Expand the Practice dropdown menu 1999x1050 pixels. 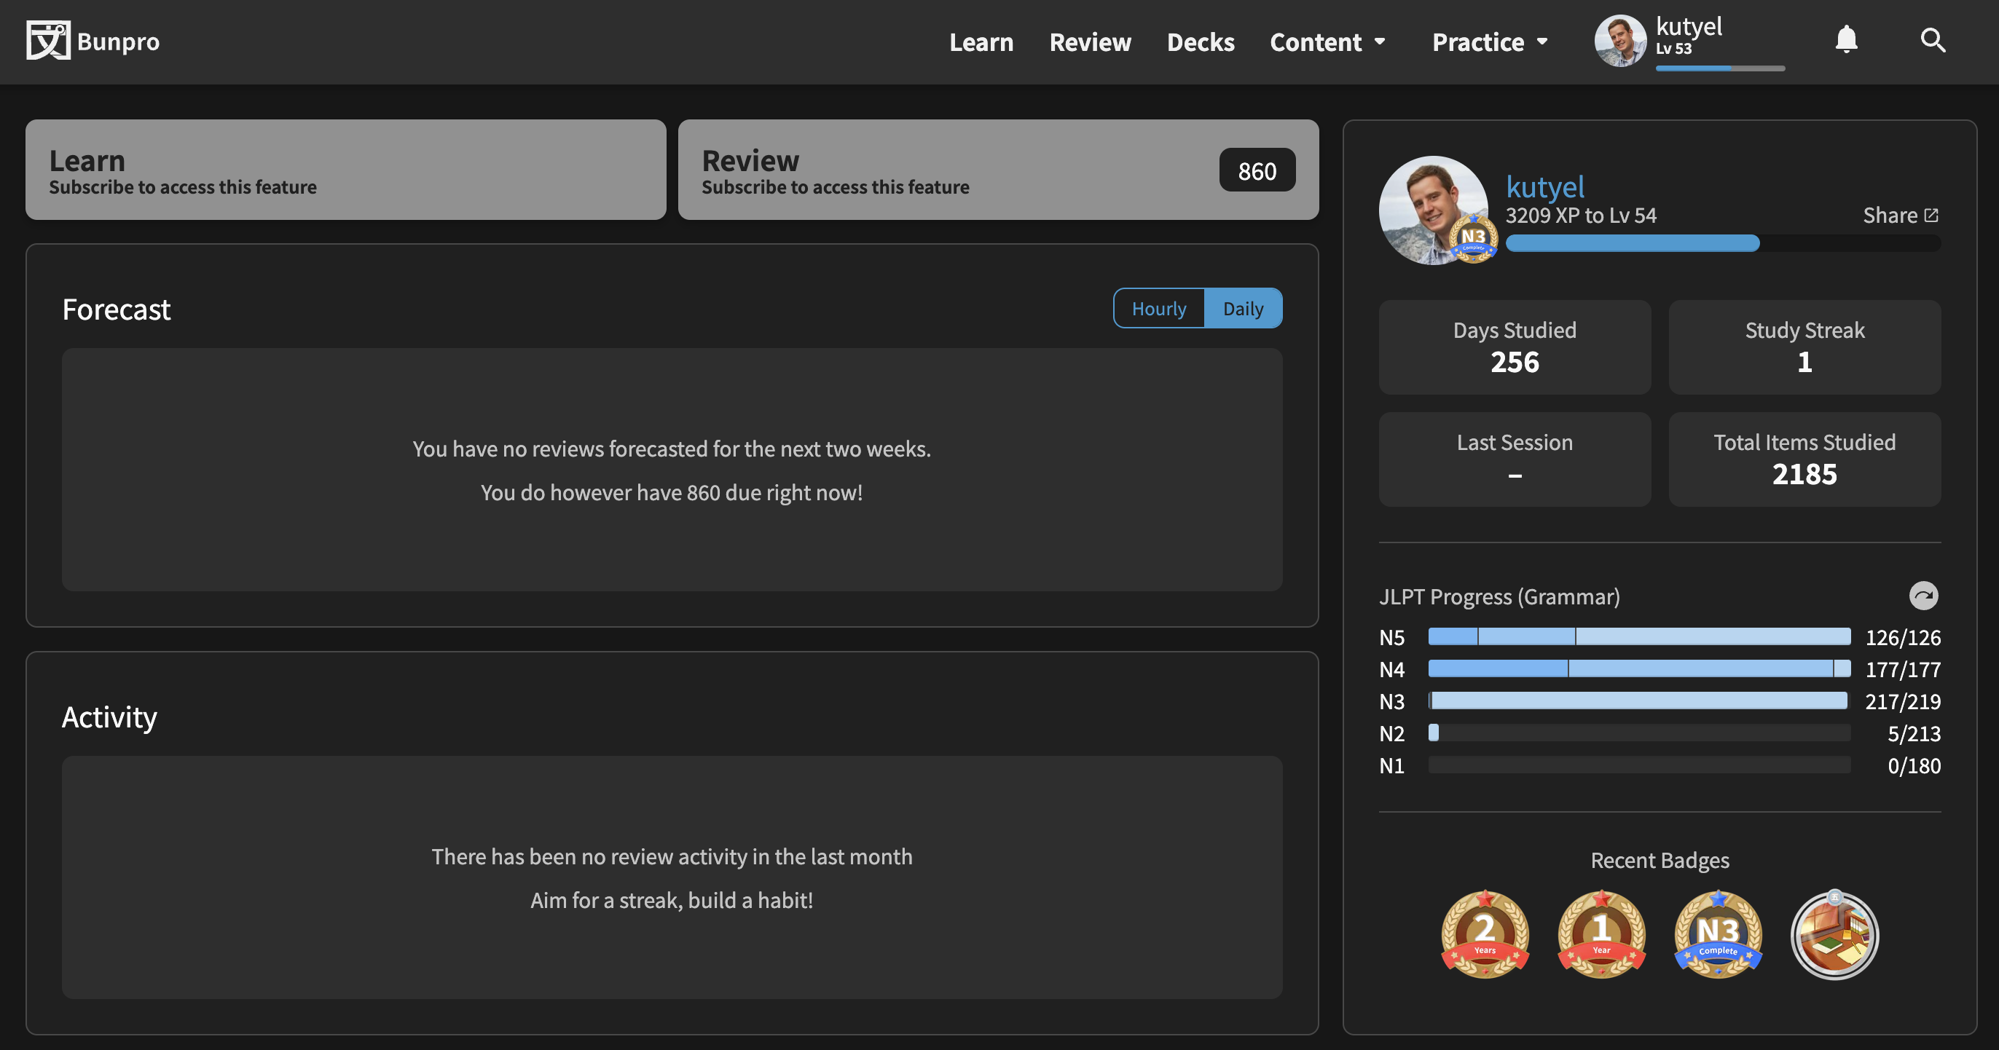[x=1489, y=42]
